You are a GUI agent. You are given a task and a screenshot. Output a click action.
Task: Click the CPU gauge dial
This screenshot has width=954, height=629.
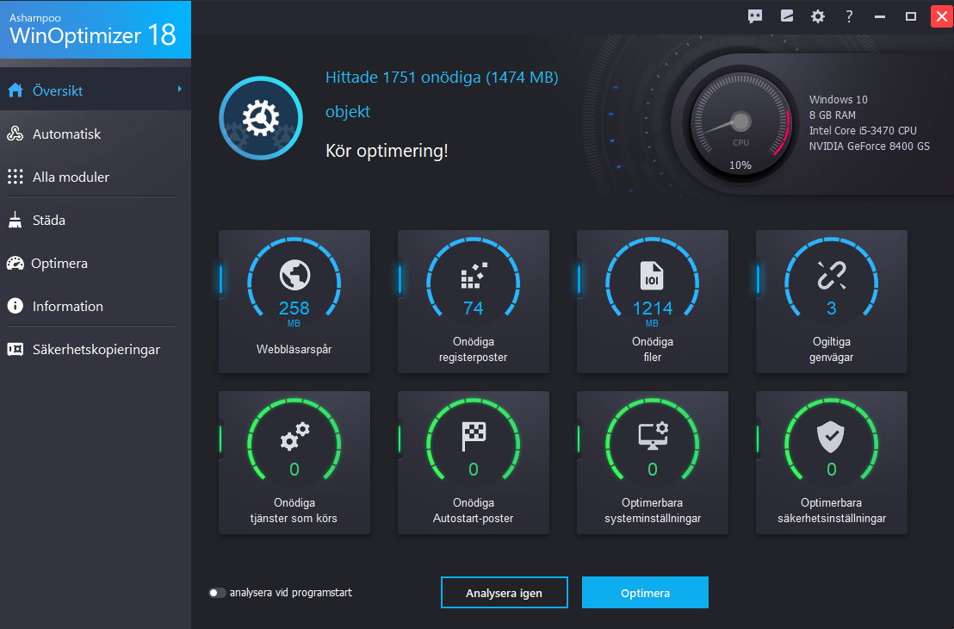click(x=740, y=123)
